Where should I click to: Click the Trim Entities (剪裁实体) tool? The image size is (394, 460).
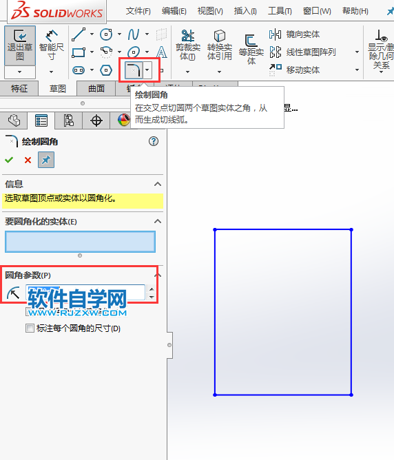[188, 45]
